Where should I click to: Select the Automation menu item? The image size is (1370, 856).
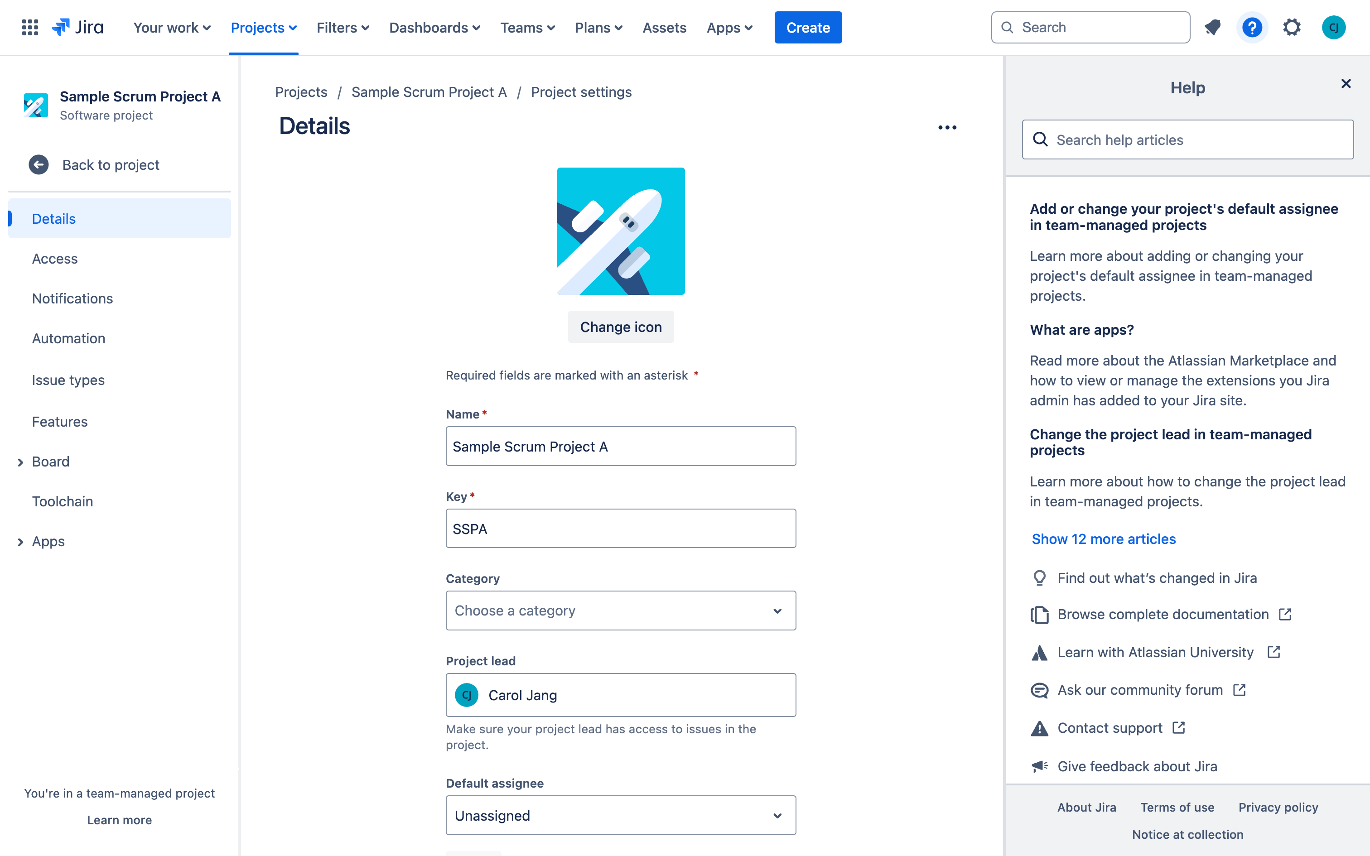68,338
